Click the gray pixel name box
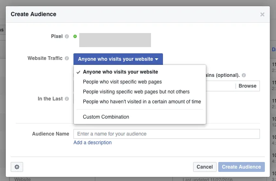 click(115, 40)
